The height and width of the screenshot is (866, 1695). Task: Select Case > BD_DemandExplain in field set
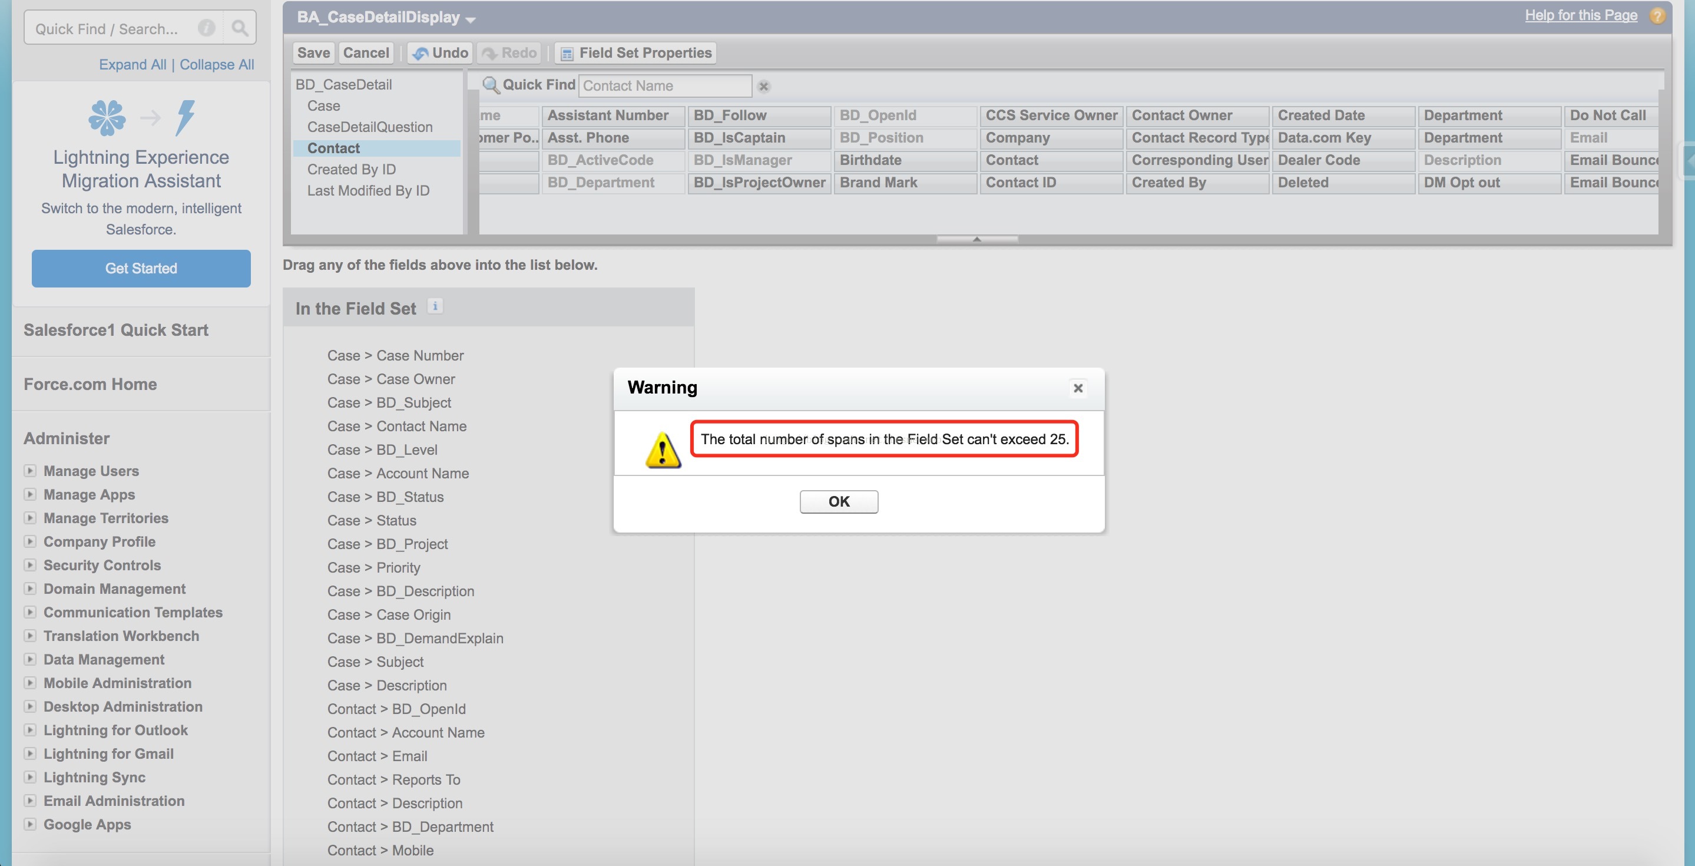415,639
